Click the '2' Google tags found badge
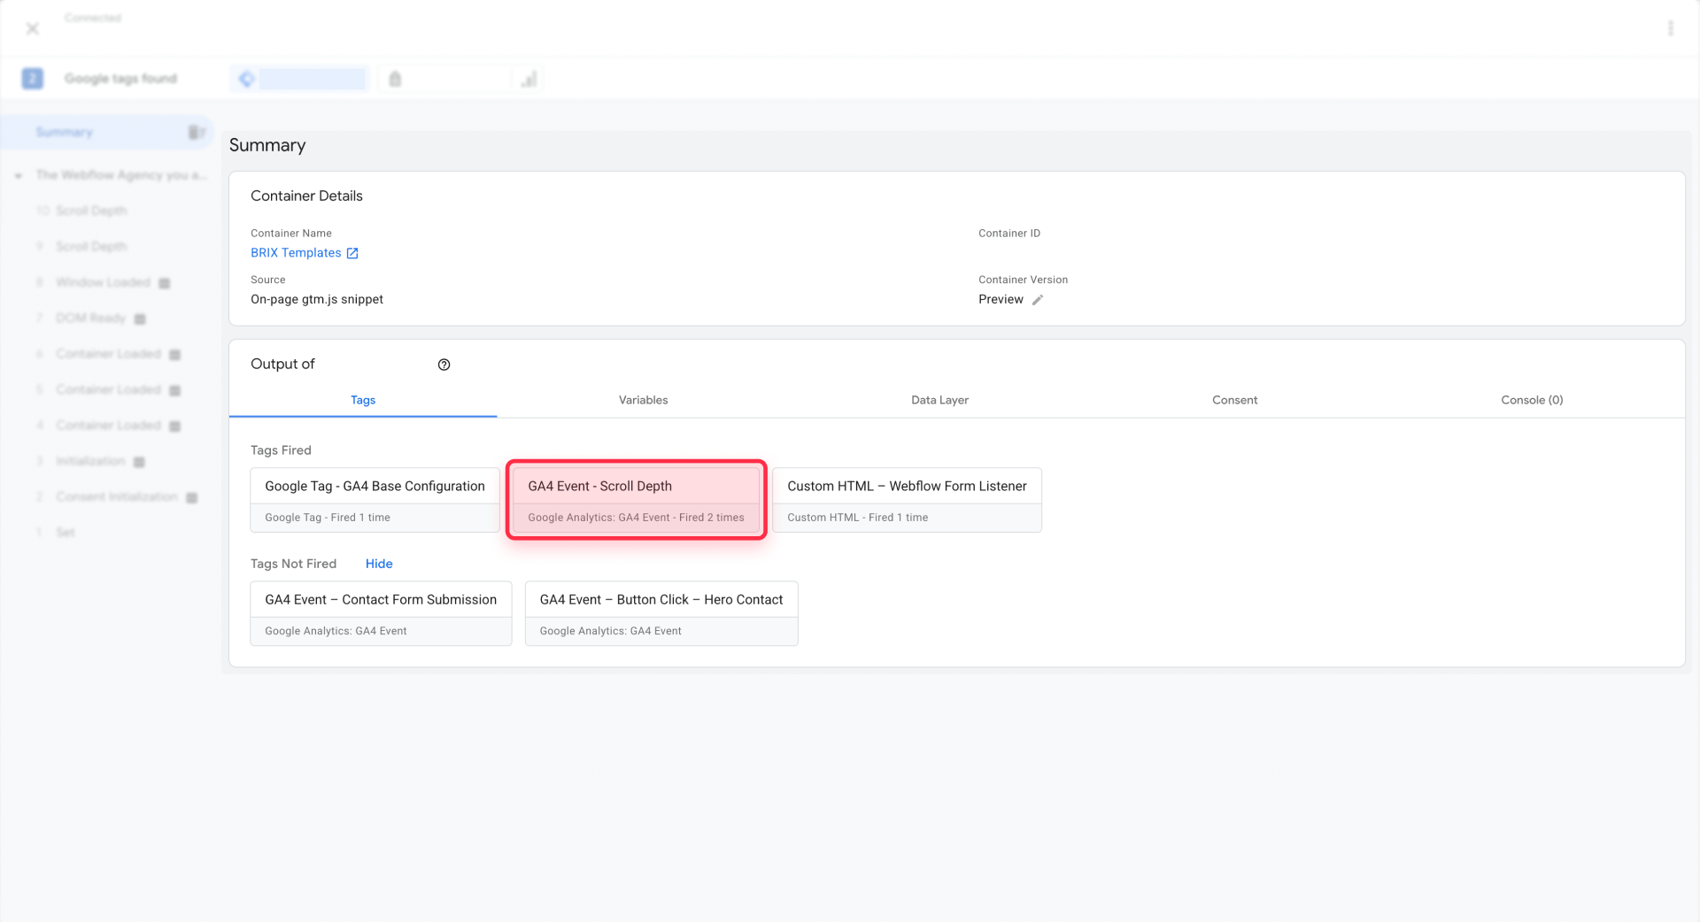The width and height of the screenshot is (1700, 922). pyautogui.click(x=32, y=78)
